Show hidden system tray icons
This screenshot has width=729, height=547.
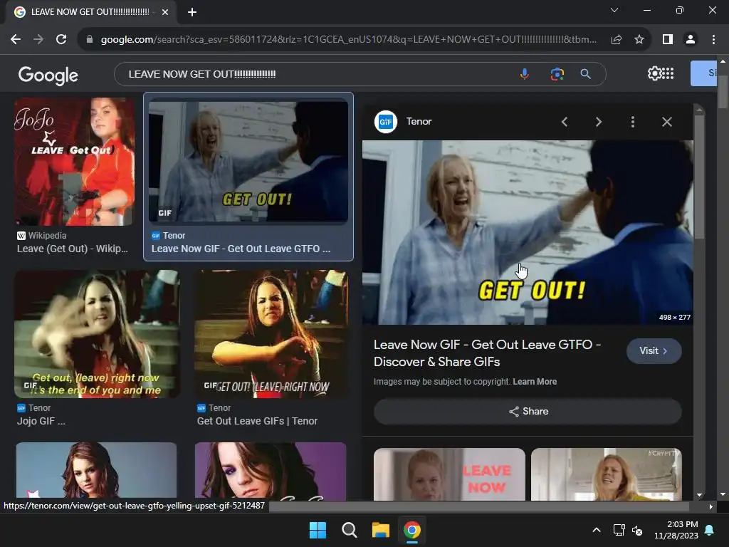pos(597,530)
